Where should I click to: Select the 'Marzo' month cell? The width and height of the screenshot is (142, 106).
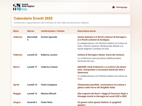click(x=16, y=67)
